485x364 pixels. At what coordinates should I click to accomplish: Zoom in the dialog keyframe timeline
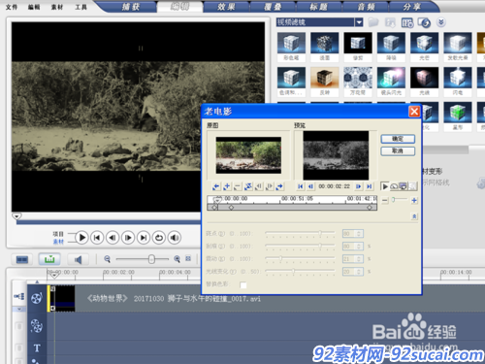pos(414,200)
